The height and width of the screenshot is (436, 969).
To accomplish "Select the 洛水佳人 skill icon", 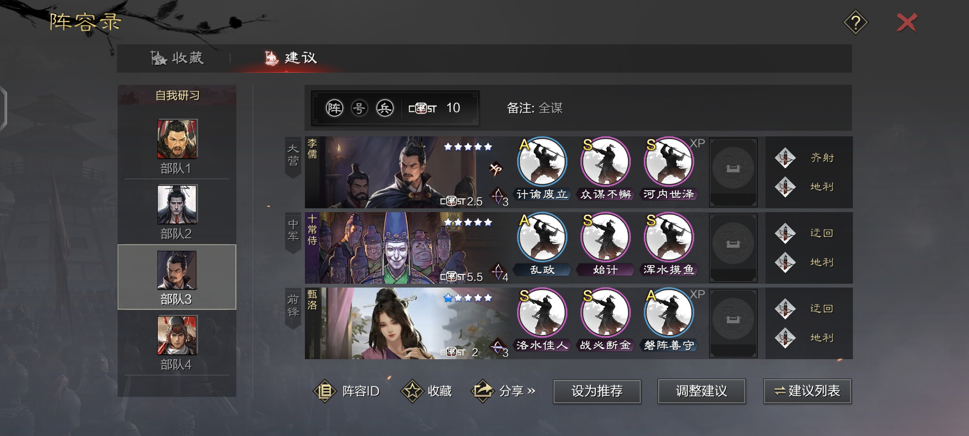I will (x=542, y=313).
